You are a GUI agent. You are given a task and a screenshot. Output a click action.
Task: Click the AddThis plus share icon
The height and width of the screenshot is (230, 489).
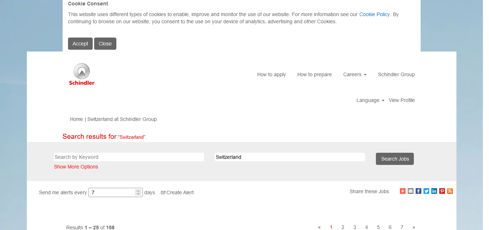403,191
